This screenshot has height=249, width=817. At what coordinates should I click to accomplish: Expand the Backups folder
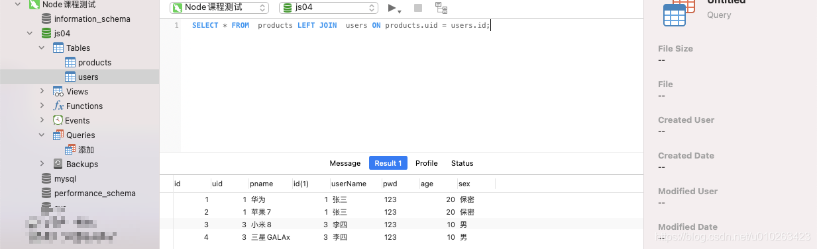tap(42, 164)
